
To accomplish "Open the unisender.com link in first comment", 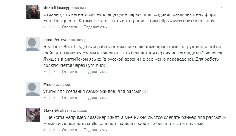I will click(x=189, y=21).
